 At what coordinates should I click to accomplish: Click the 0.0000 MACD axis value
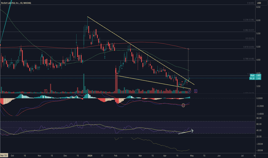(x=259, y=98)
